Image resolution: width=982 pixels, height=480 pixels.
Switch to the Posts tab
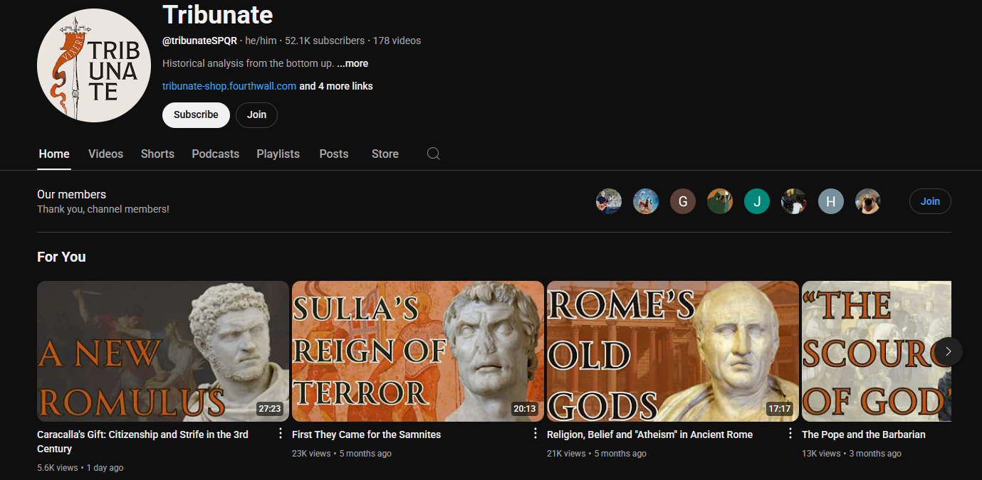coord(334,154)
